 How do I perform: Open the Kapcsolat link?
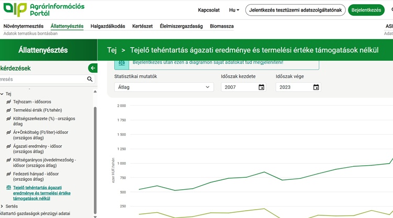pyautogui.click(x=209, y=10)
